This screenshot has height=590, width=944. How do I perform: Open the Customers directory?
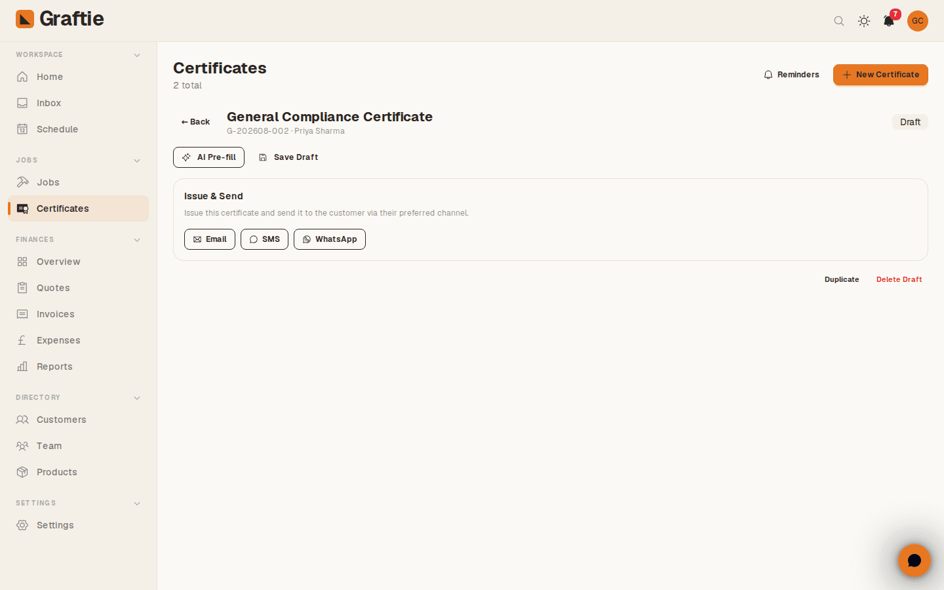[x=78, y=420]
